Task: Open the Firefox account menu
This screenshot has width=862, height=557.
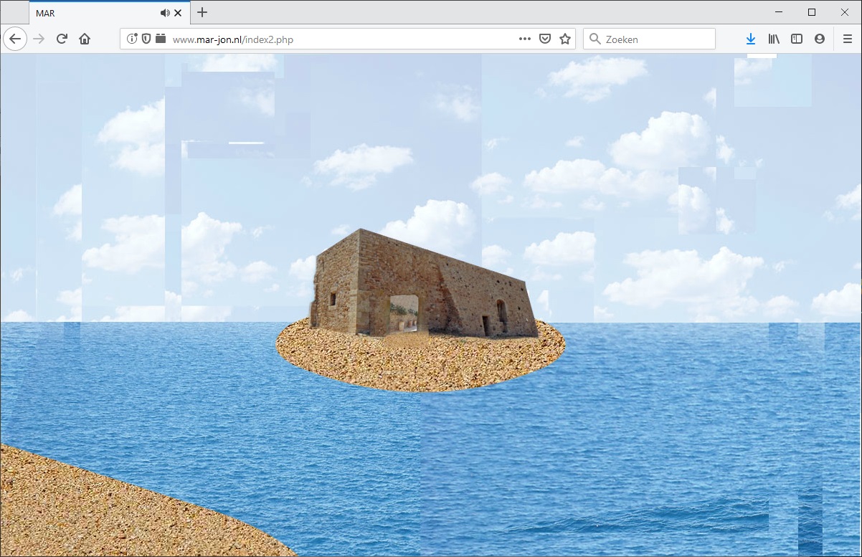Action: [x=820, y=39]
